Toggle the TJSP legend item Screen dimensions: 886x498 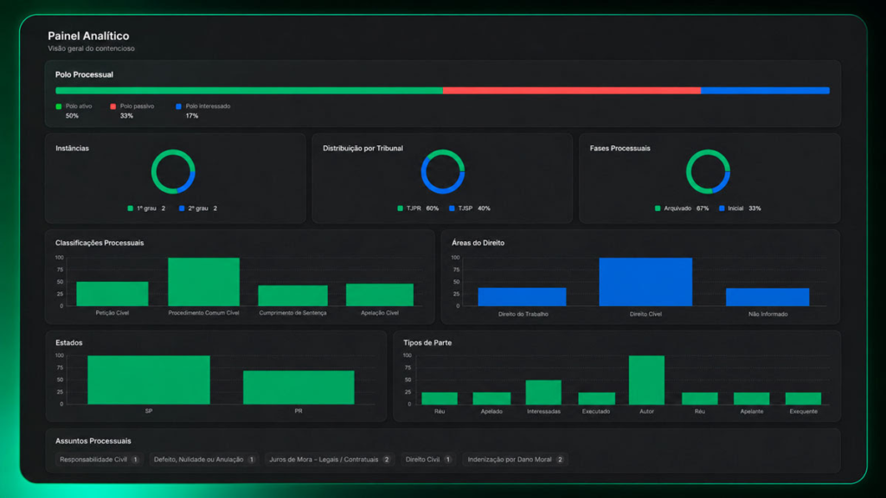[470, 208]
